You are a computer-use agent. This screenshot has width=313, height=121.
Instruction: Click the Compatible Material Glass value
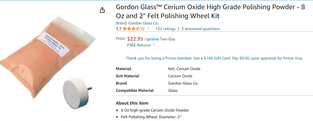[173, 90]
